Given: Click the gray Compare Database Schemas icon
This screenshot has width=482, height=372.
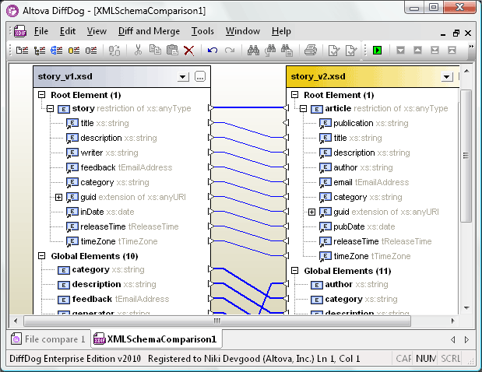Looking at the screenshot, I should click(x=91, y=50).
